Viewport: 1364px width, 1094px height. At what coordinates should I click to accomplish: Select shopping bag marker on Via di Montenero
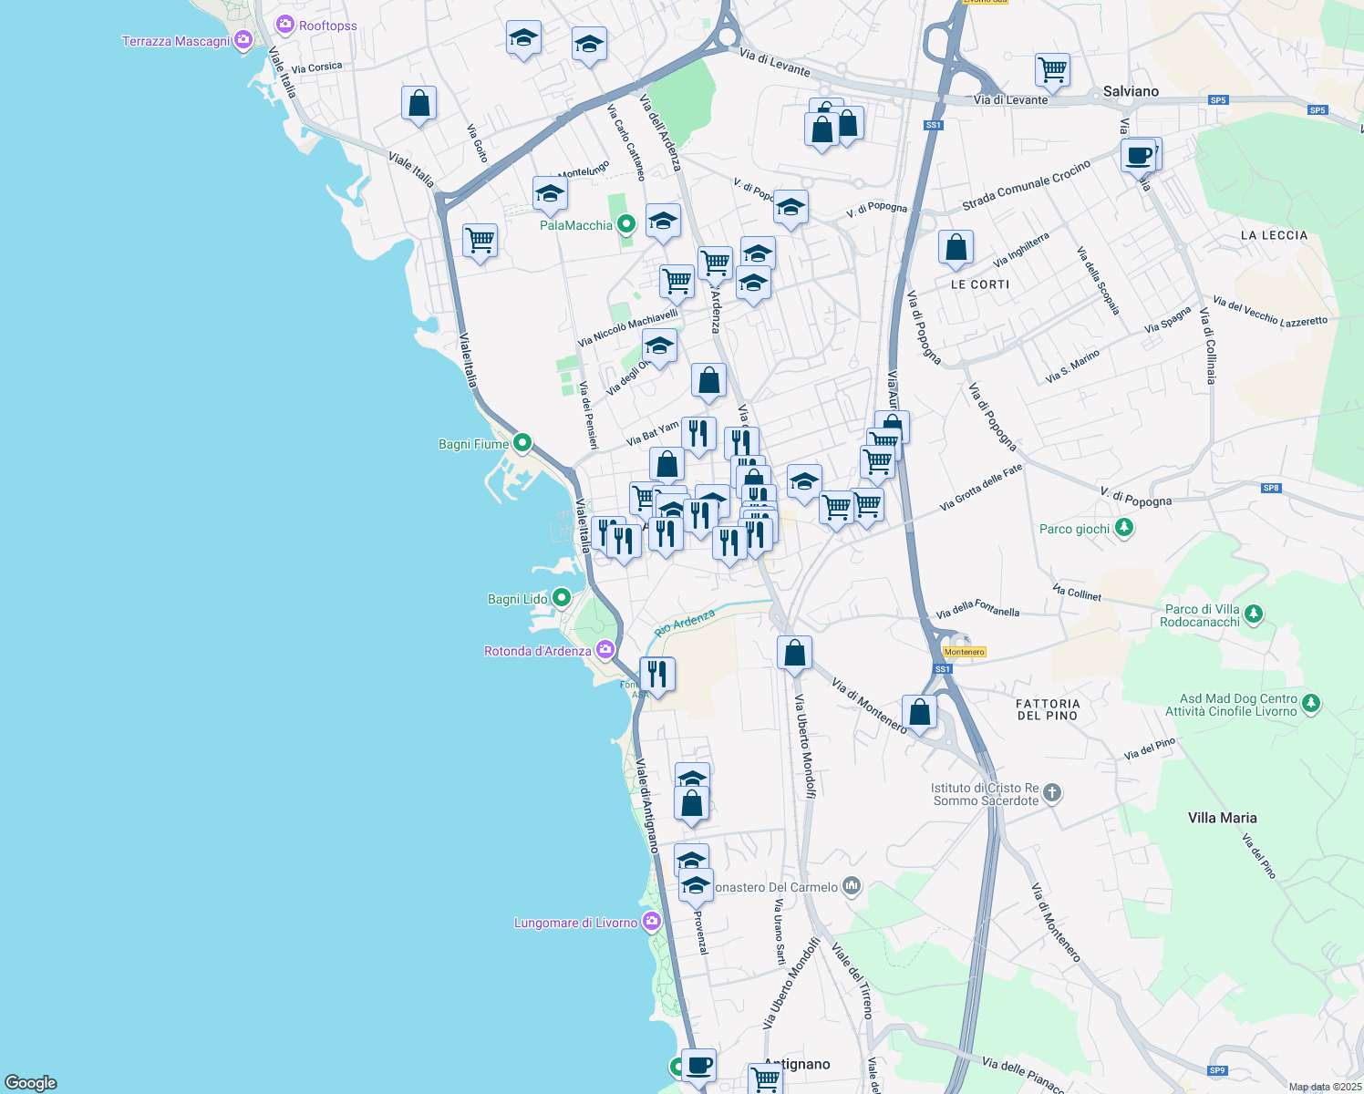(919, 712)
